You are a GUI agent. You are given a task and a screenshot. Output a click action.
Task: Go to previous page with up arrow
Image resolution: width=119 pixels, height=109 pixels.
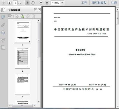click(4, 3)
